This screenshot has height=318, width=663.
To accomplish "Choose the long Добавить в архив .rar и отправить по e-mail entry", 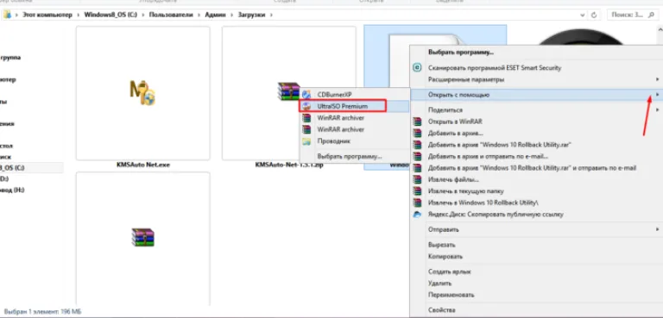I will (532, 168).
